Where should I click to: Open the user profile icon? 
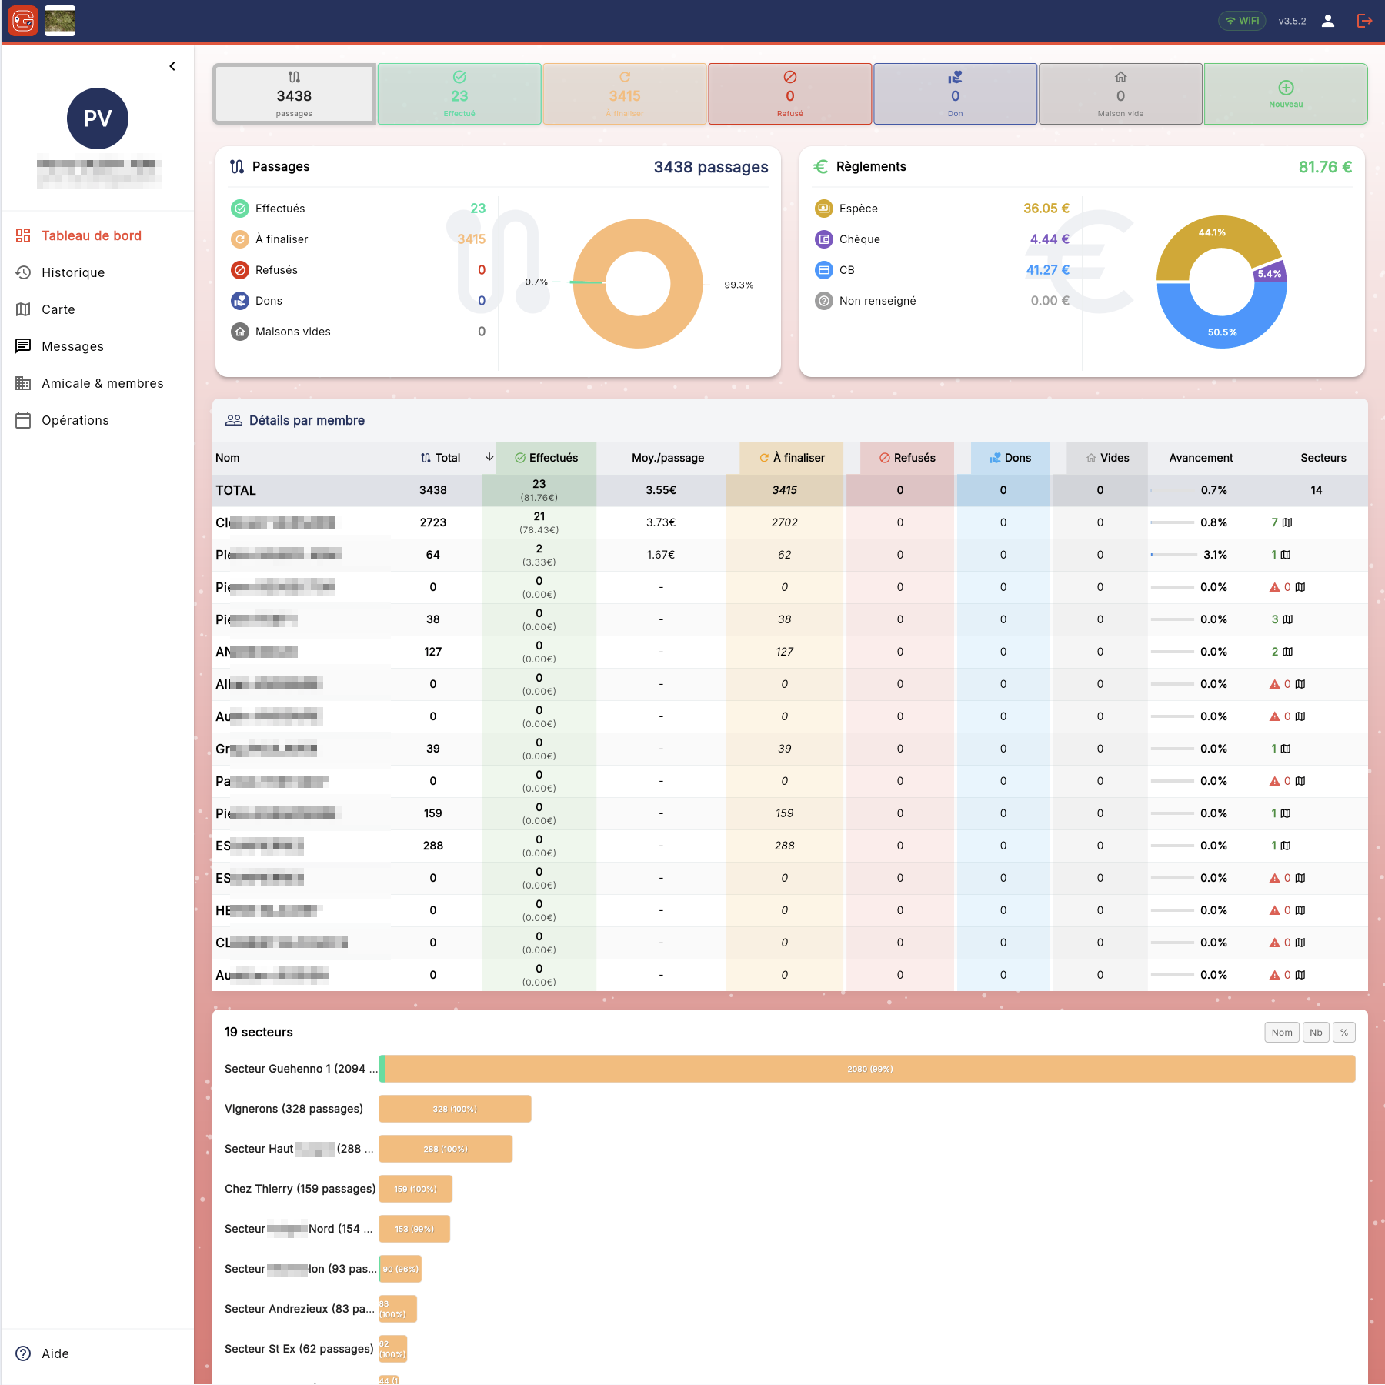1328,21
